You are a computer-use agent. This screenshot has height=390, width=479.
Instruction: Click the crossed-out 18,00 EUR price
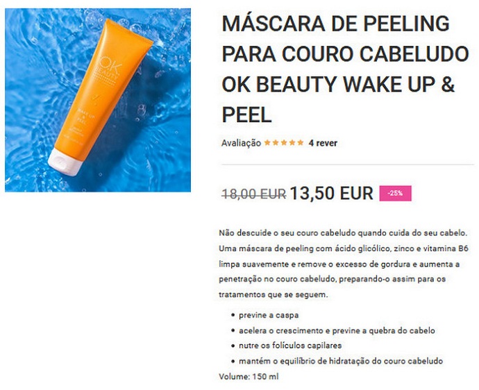click(254, 194)
